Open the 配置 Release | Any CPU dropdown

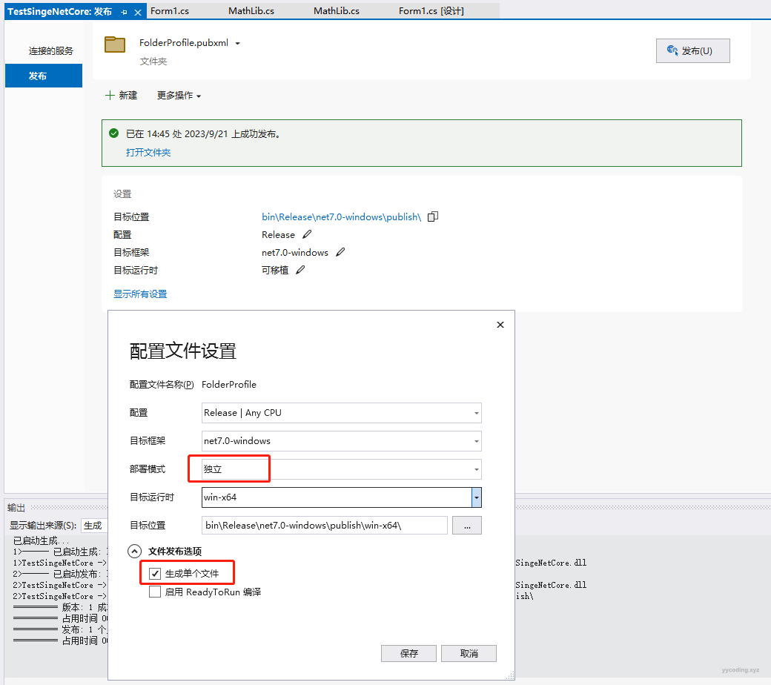[x=476, y=413]
